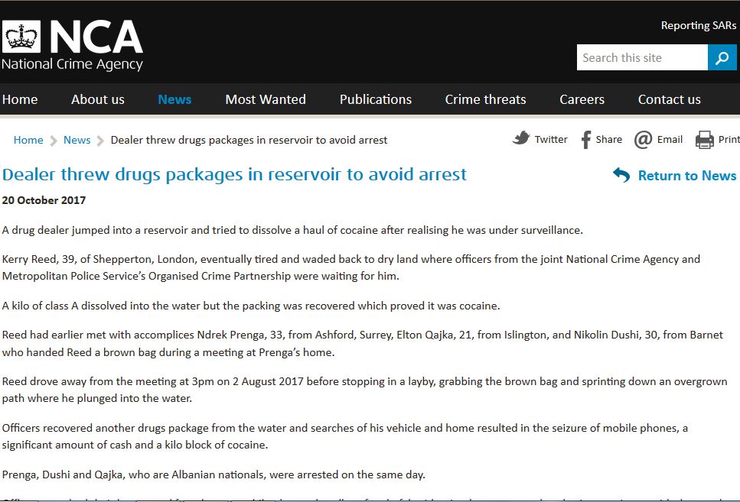Open the Contact us page
The height and width of the screenshot is (502, 740).
coord(670,99)
